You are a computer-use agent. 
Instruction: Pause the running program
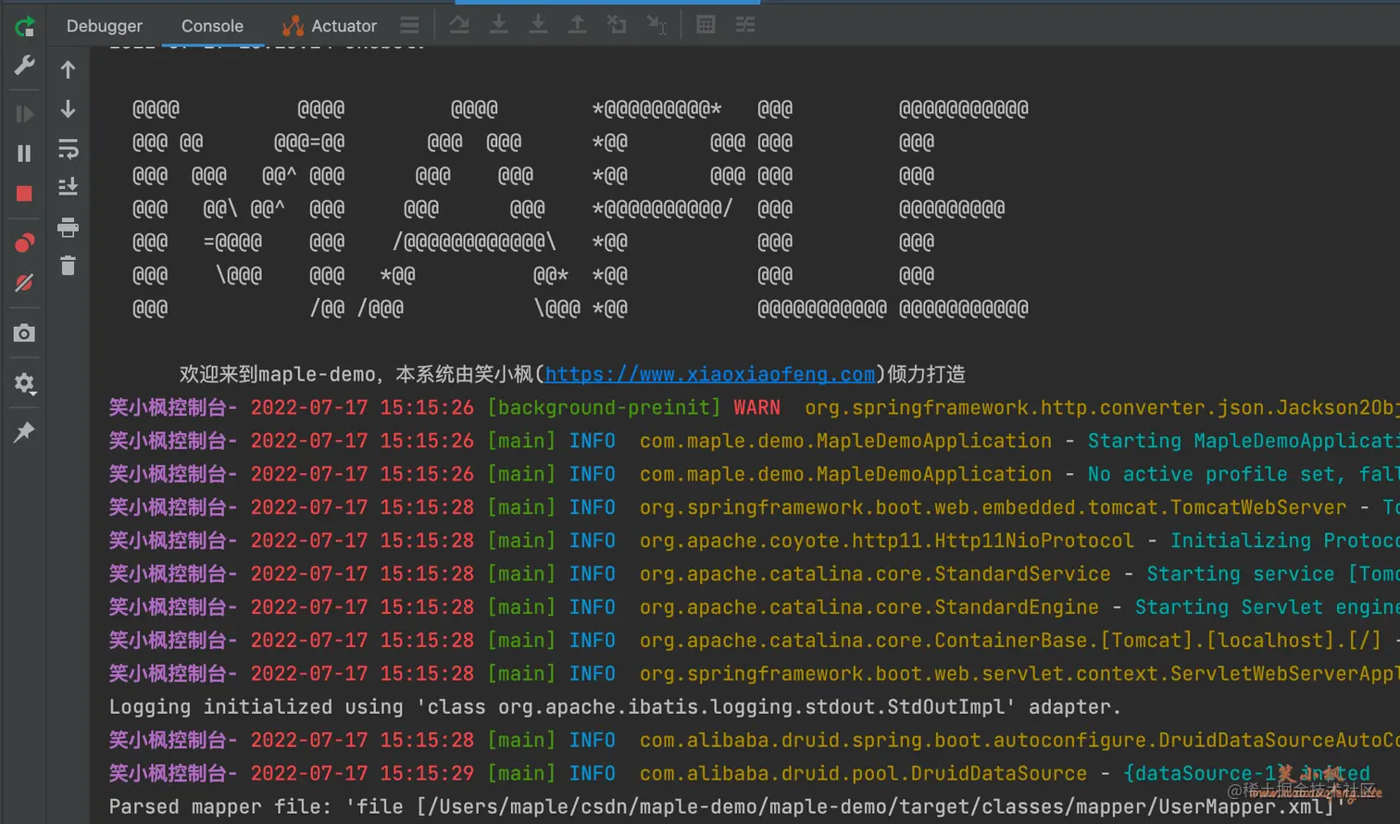pos(25,153)
